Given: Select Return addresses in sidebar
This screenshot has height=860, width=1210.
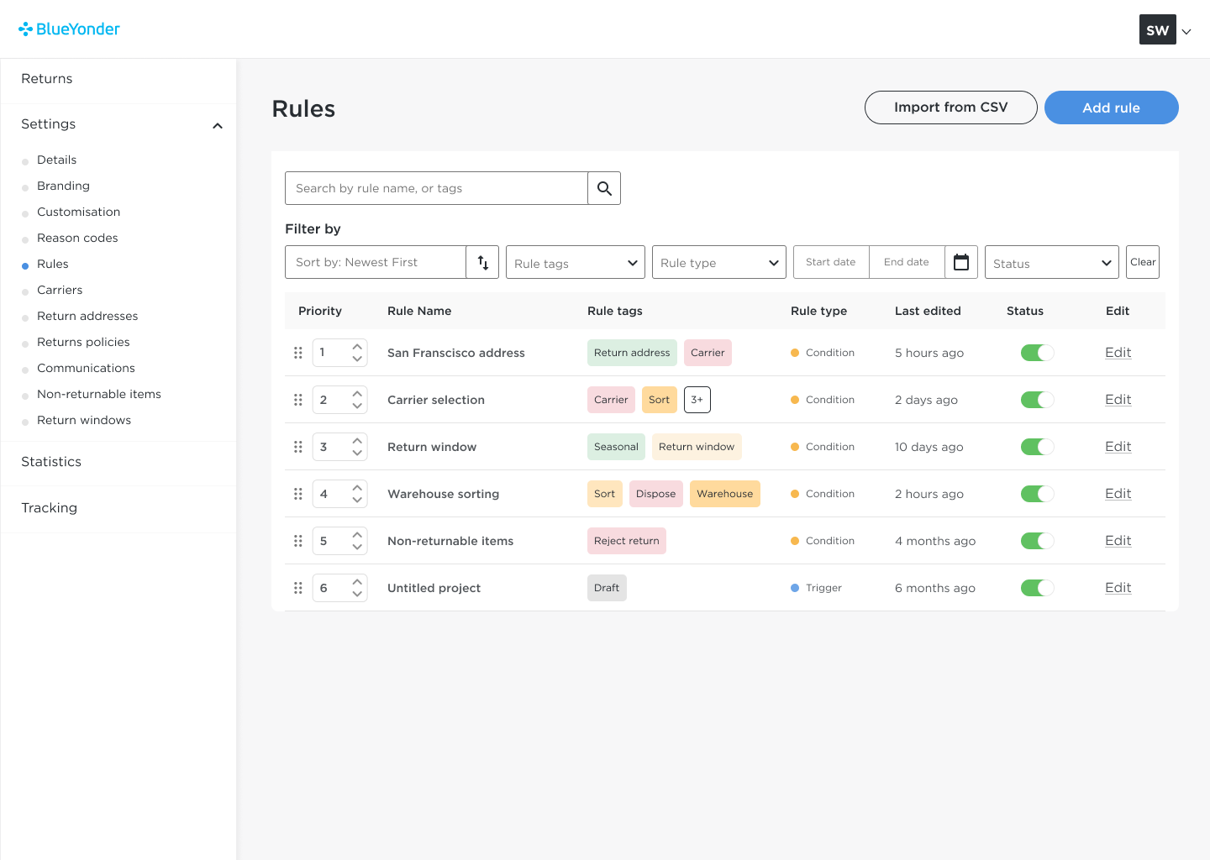Looking at the screenshot, I should coord(87,316).
